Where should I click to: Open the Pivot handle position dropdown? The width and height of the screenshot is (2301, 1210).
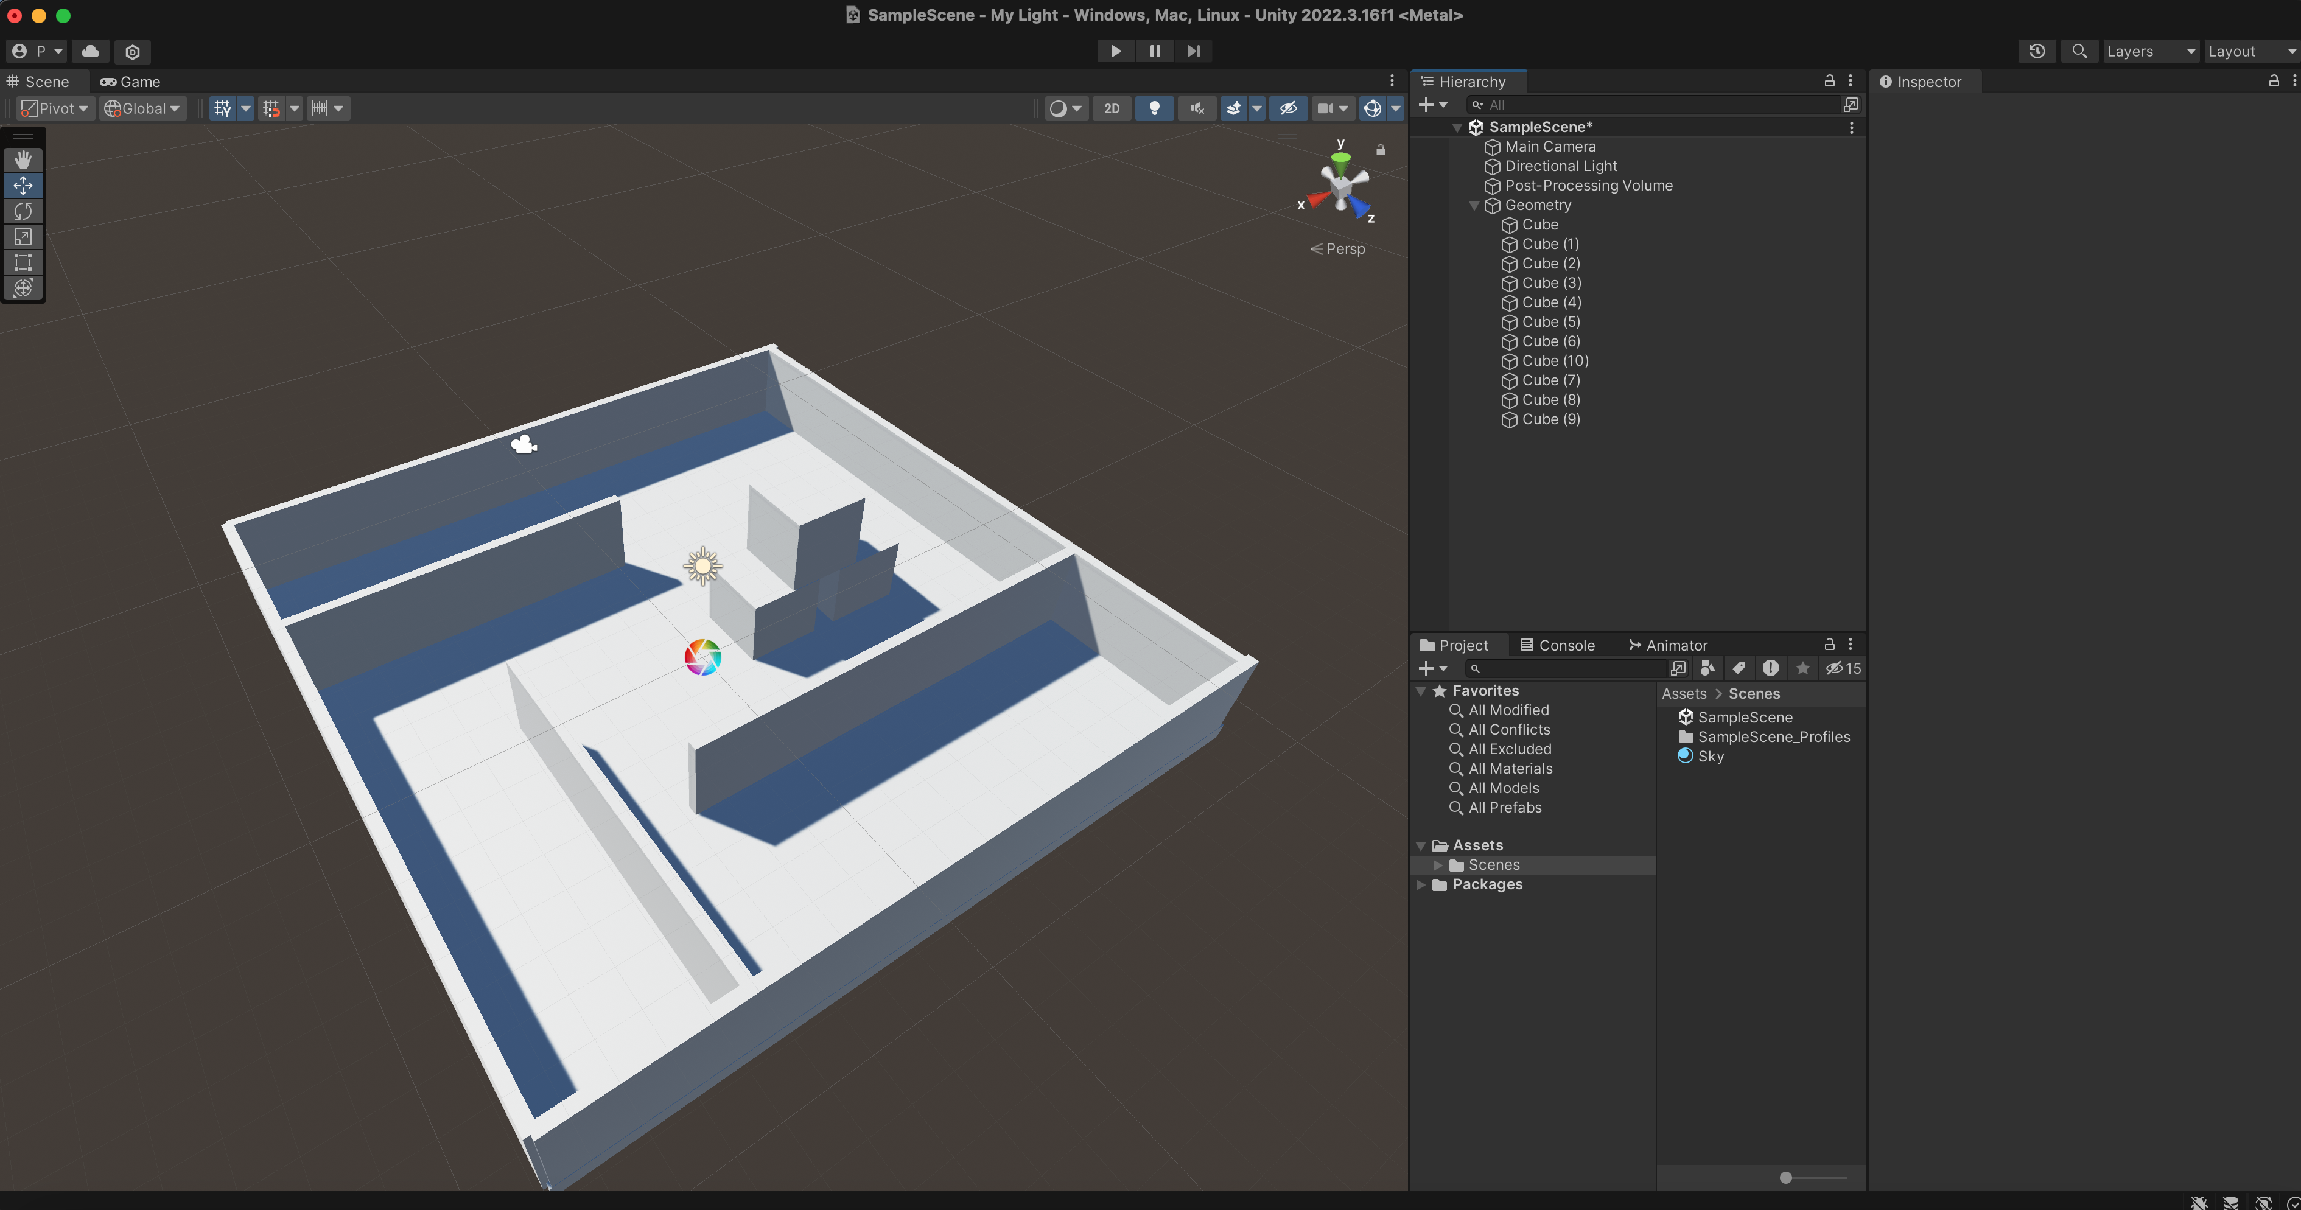(x=55, y=108)
